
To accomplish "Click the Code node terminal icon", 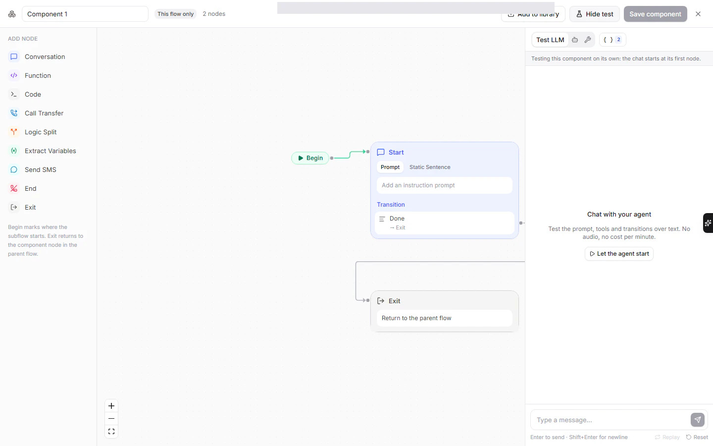I will [14, 94].
